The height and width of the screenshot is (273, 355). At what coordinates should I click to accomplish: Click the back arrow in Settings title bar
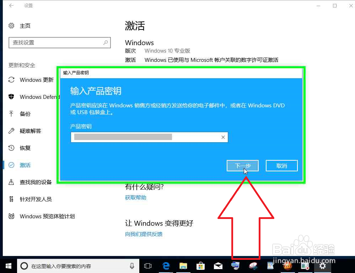coord(11,5)
